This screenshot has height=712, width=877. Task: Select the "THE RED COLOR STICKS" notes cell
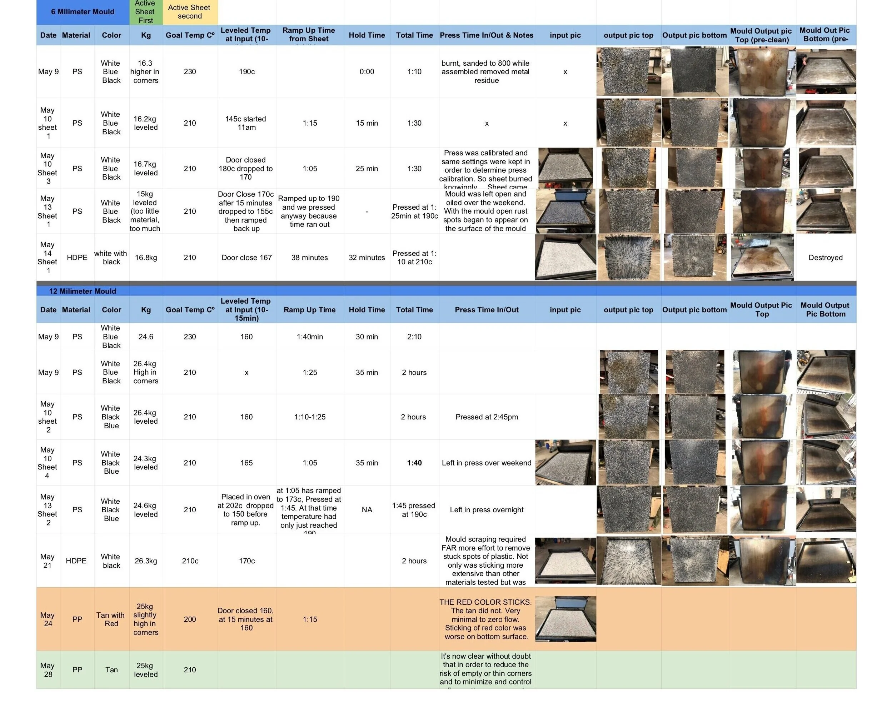pyautogui.click(x=486, y=619)
